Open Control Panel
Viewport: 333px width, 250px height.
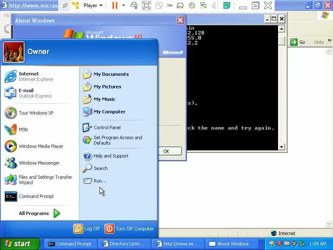pyautogui.click(x=102, y=127)
